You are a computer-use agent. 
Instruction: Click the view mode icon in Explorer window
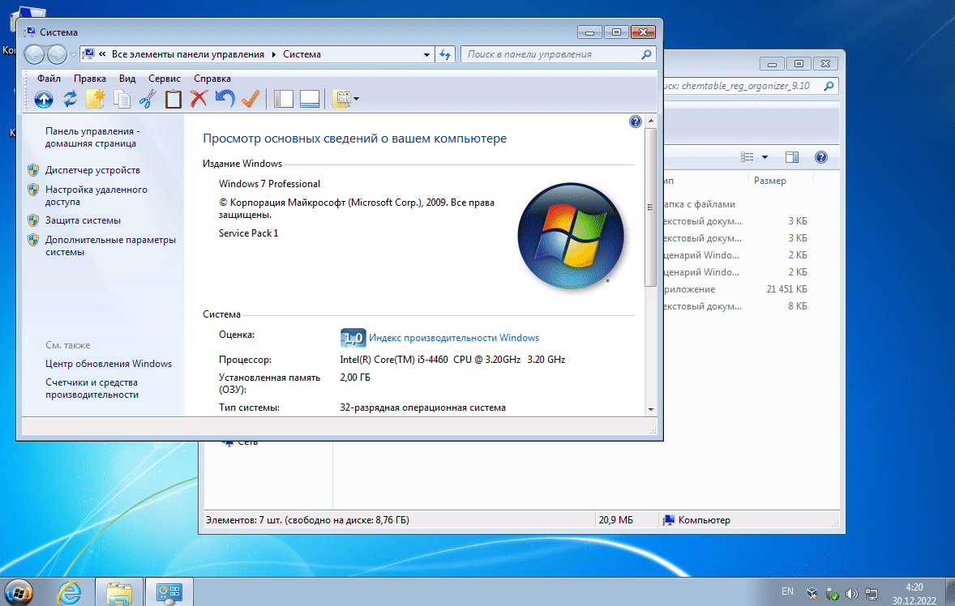click(x=747, y=157)
